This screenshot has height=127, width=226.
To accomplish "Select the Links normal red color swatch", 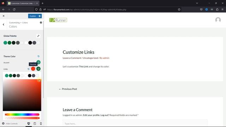I will [x=33, y=69].
